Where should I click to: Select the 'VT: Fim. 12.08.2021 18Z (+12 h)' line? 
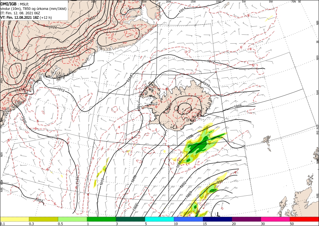(26, 18)
